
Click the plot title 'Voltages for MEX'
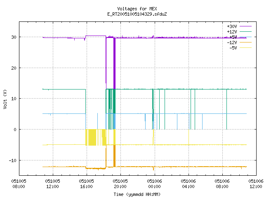pyautogui.click(x=137, y=9)
